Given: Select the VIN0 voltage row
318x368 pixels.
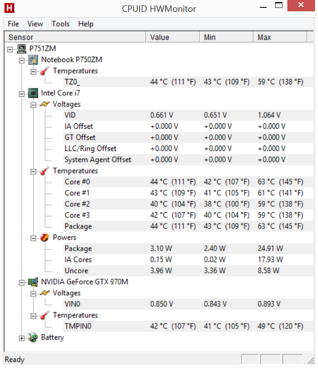Looking at the screenshot, I should 188,304.
